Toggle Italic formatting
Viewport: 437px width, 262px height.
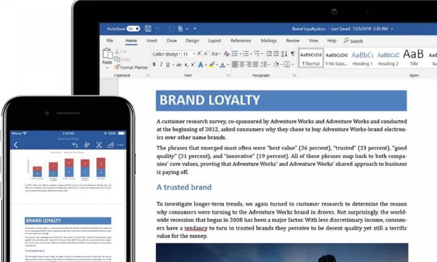[161, 65]
